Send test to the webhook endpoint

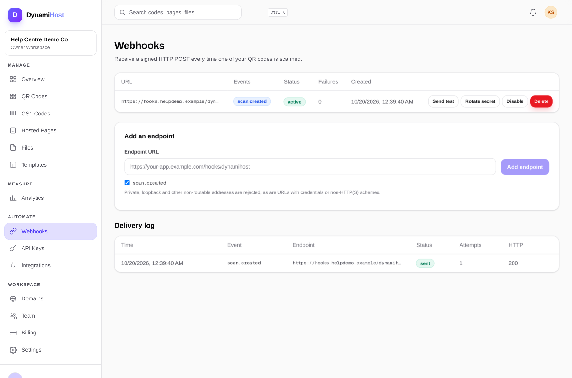click(443, 101)
